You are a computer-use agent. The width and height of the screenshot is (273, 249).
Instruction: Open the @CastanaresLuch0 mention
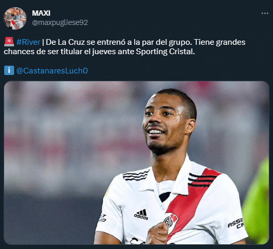52,71
